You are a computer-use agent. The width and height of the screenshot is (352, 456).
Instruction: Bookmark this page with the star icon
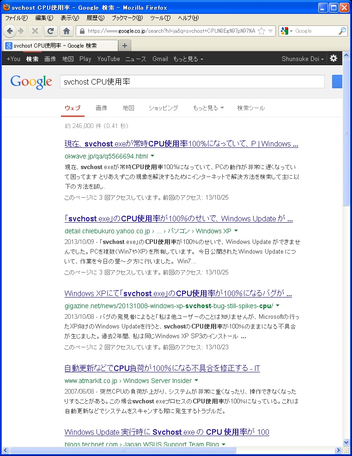click(261, 31)
